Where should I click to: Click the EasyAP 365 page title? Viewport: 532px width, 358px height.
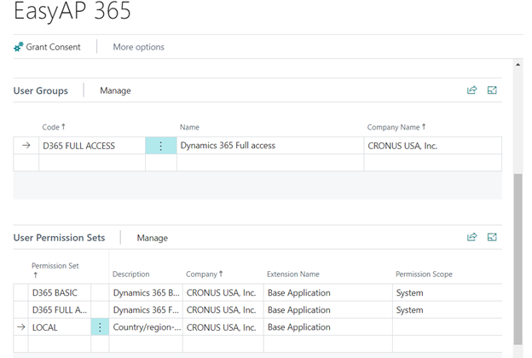pyautogui.click(x=72, y=10)
